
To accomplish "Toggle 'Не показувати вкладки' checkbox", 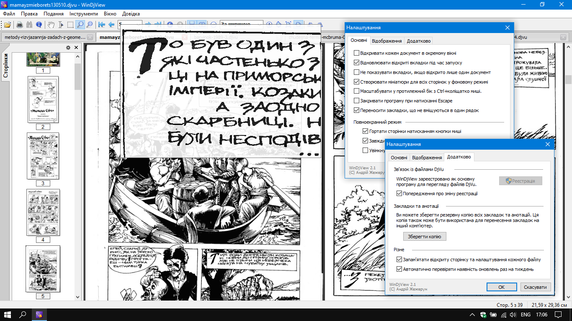I will coord(357,72).
